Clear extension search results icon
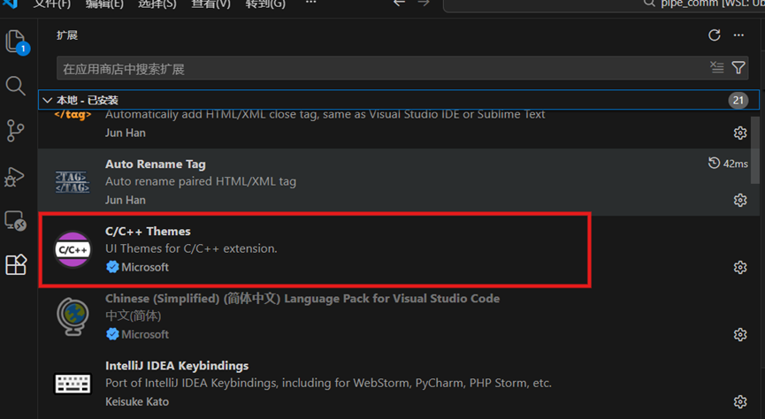Viewport: 765px width, 419px height. (716, 67)
